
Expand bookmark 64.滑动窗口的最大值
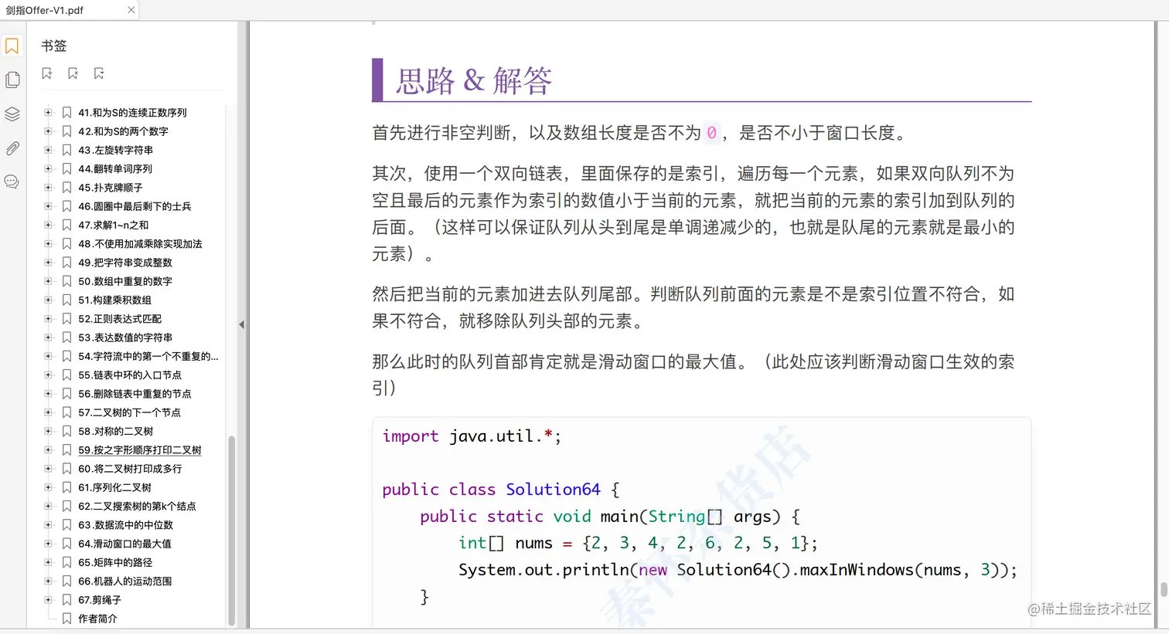pyautogui.click(x=48, y=544)
